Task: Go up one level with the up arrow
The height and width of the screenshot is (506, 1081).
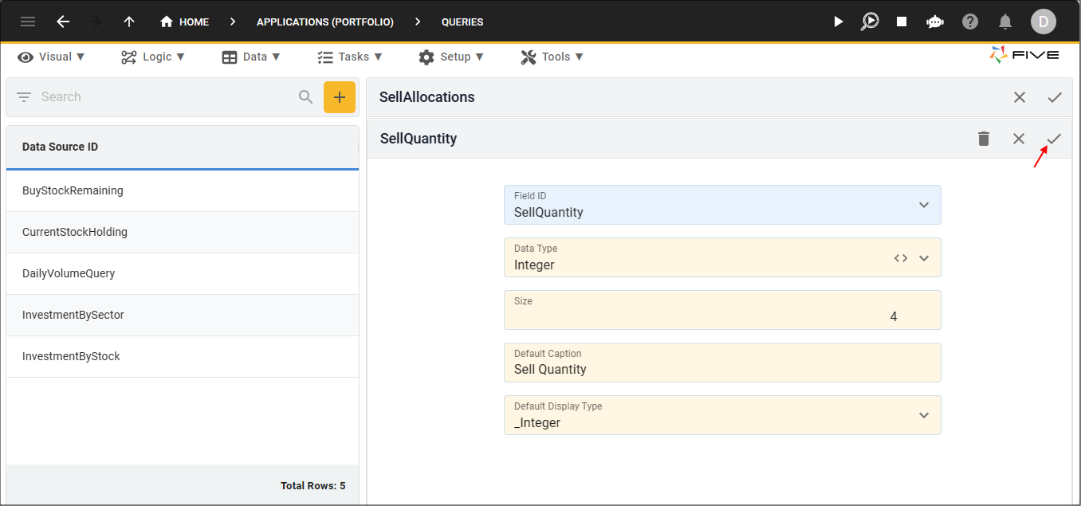Action: pos(129,22)
